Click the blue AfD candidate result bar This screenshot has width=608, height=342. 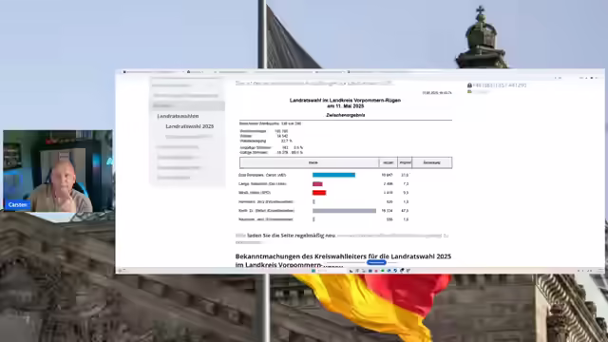tap(333, 175)
